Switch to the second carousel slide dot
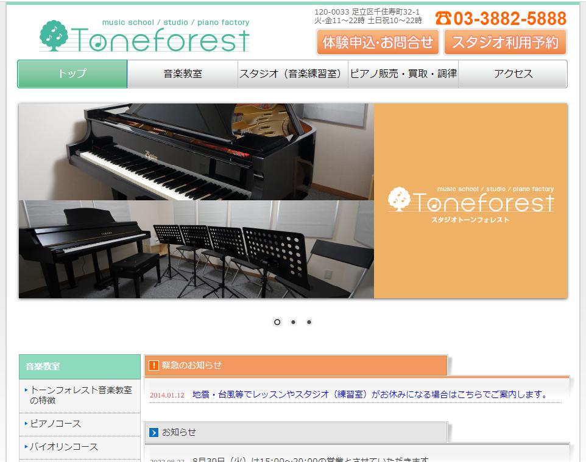Viewport: 586px width, 462px height. tap(293, 322)
